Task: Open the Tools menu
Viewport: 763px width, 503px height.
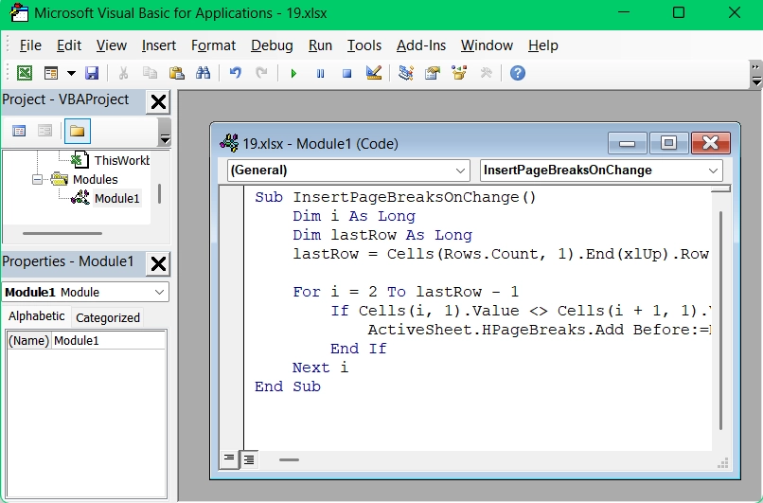Action: (x=364, y=45)
